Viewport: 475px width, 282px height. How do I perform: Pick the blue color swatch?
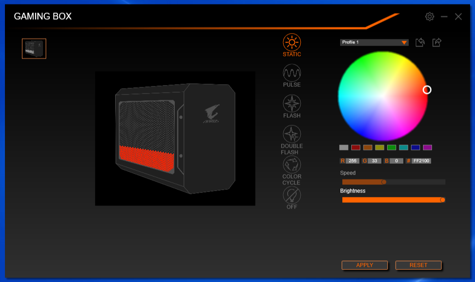pyautogui.click(x=416, y=148)
